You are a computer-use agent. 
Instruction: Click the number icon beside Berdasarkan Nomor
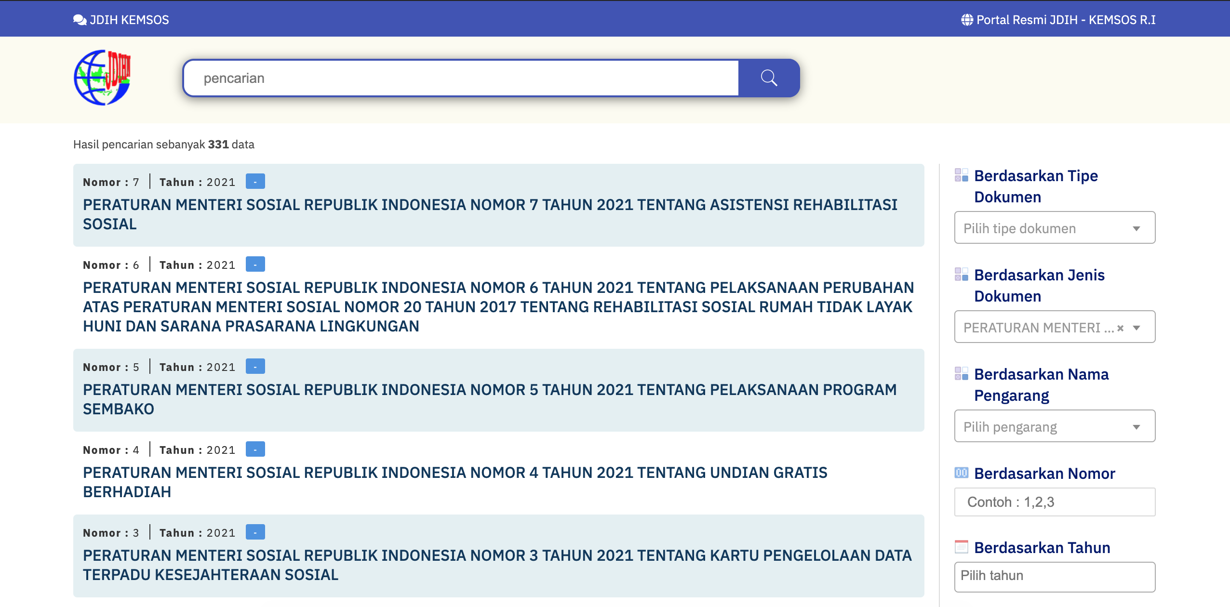point(962,473)
